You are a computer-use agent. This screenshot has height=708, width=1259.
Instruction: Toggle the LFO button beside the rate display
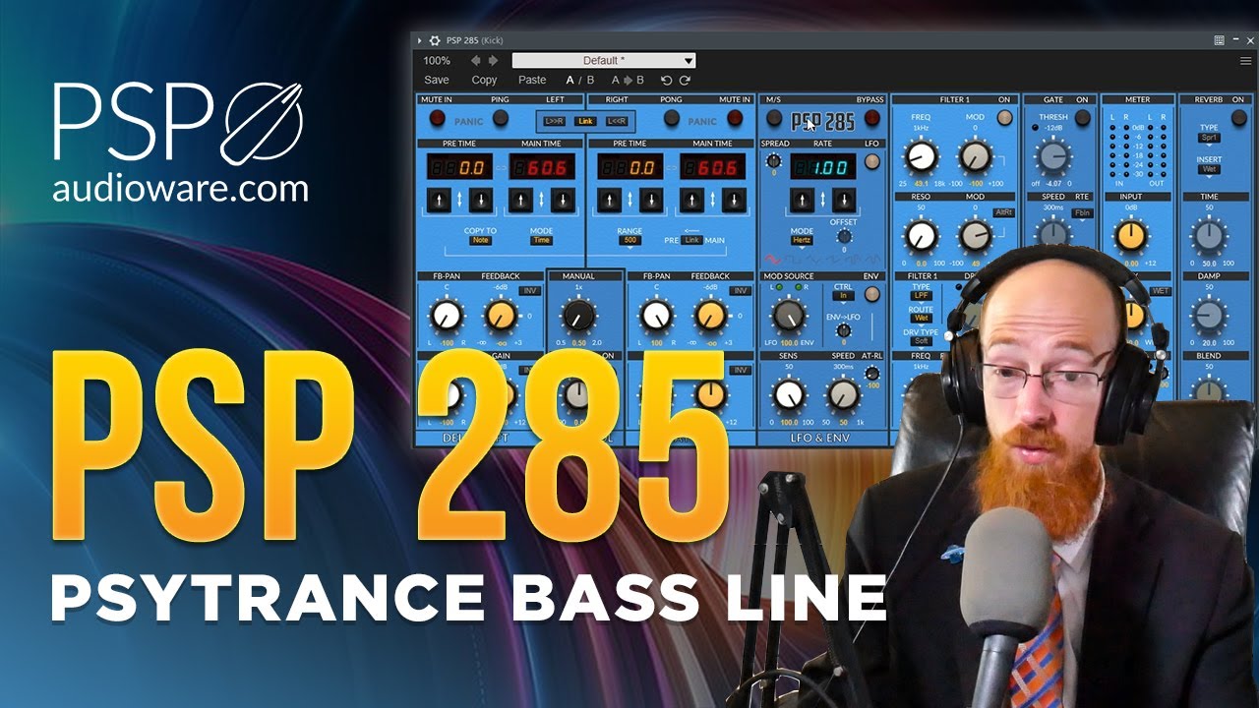click(871, 161)
